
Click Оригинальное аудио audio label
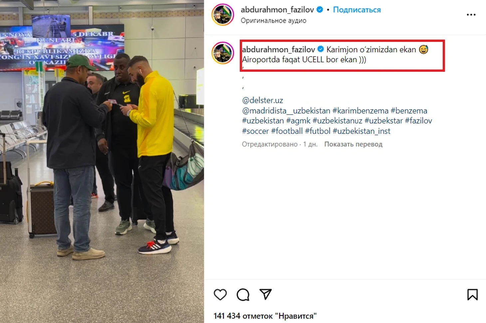(x=273, y=21)
